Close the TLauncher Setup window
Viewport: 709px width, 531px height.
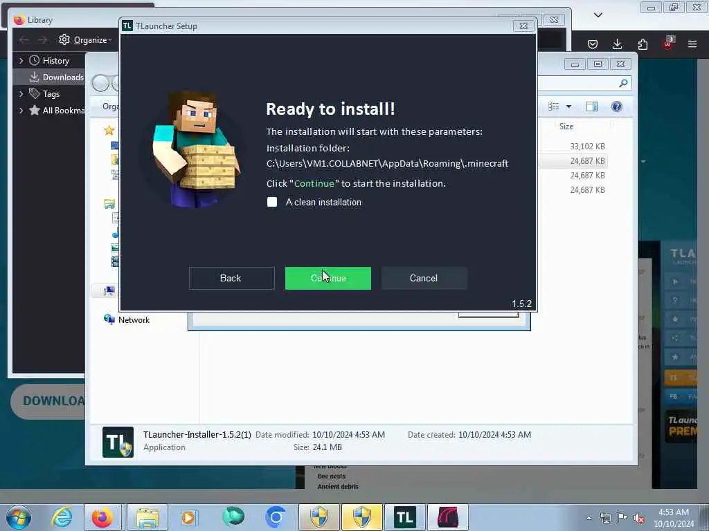pyautogui.click(x=523, y=26)
